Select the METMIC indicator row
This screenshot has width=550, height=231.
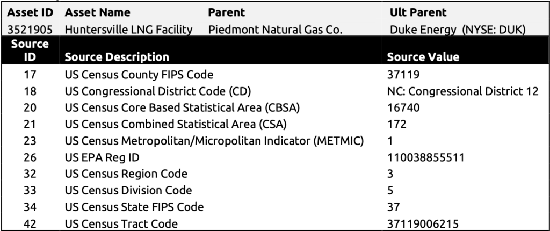275,141
